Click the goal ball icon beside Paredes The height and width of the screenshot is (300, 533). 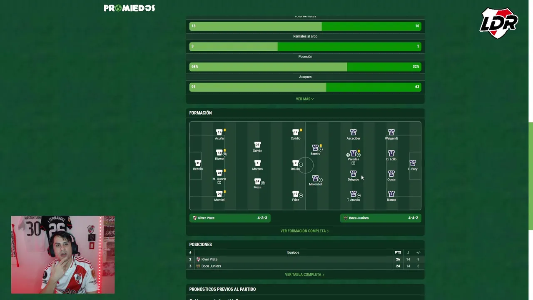[348, 155]
